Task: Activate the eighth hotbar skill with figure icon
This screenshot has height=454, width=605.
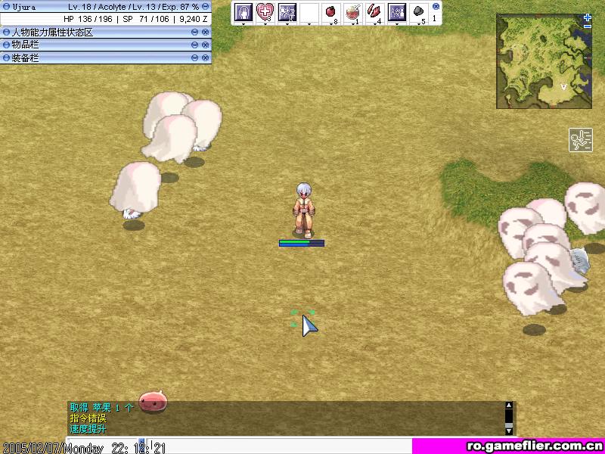Action: [x=396, y=12]
